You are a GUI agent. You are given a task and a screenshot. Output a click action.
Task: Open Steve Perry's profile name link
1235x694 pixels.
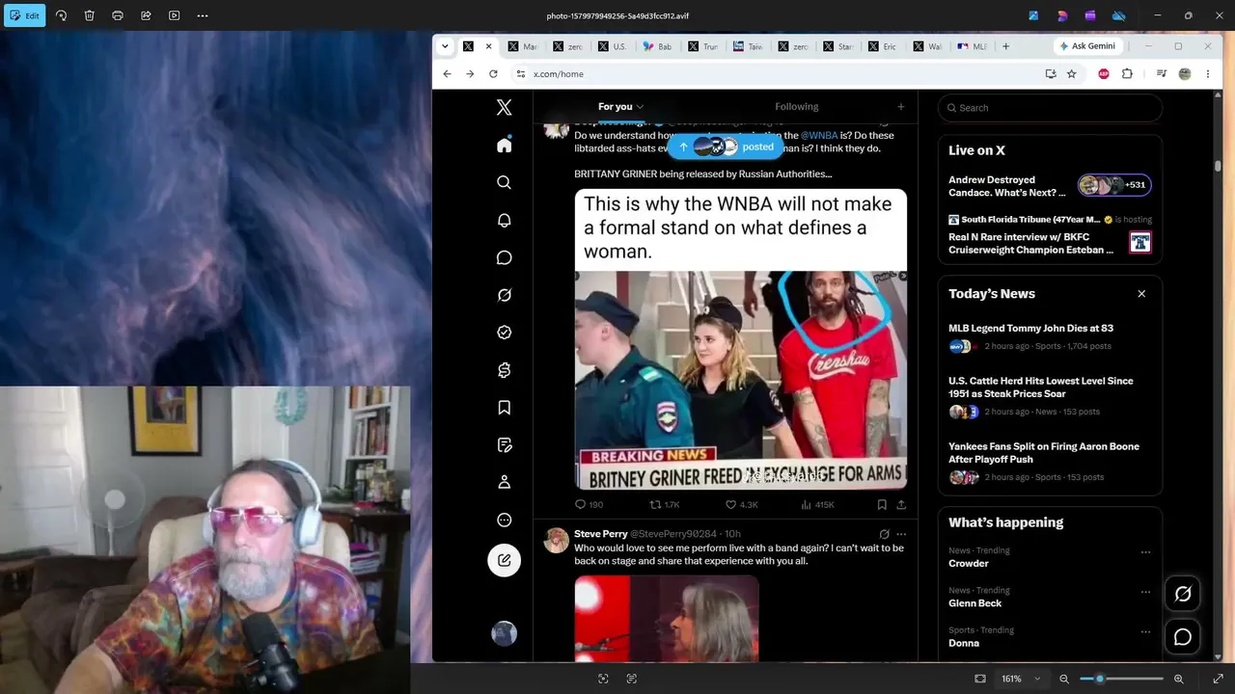click(x=601, y=534)
